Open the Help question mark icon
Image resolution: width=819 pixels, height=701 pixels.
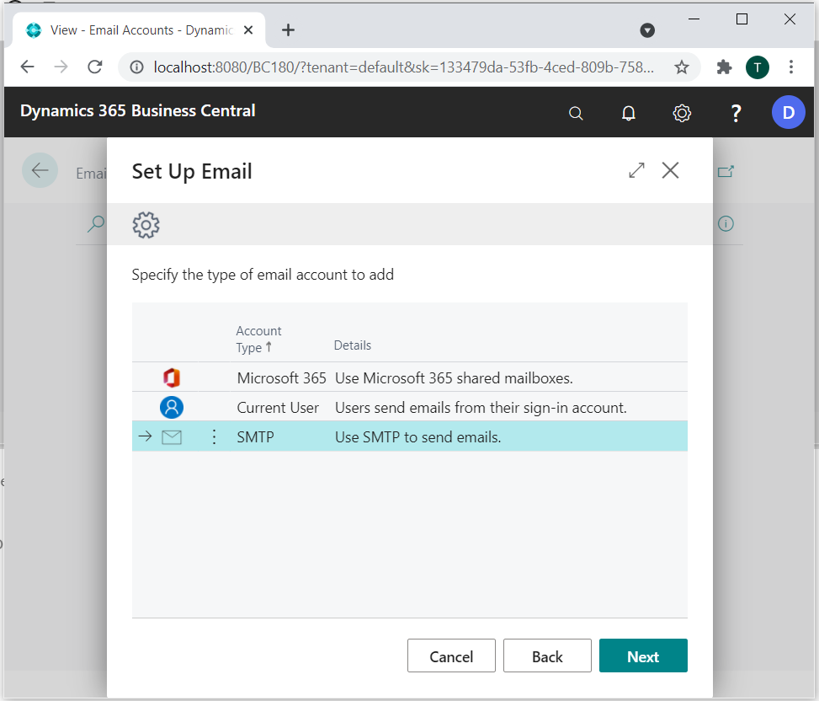tap(736, 113)
